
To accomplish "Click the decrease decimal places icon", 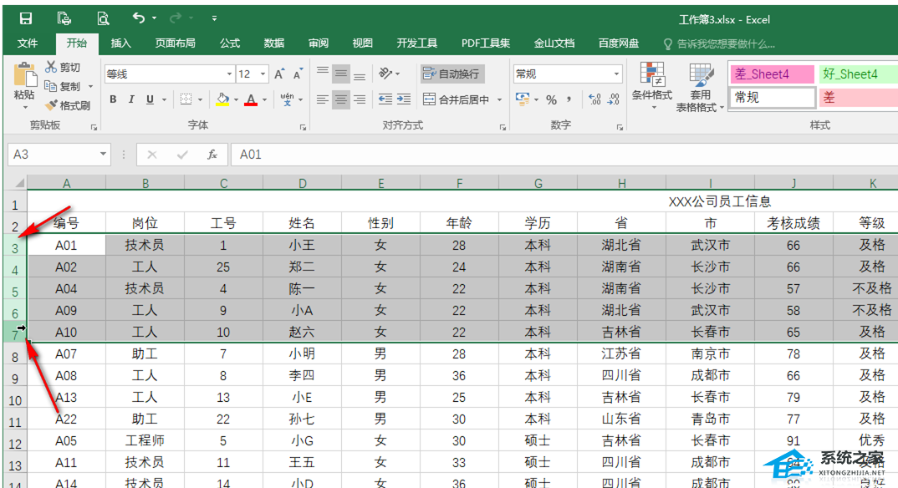I will pos(614,99).
